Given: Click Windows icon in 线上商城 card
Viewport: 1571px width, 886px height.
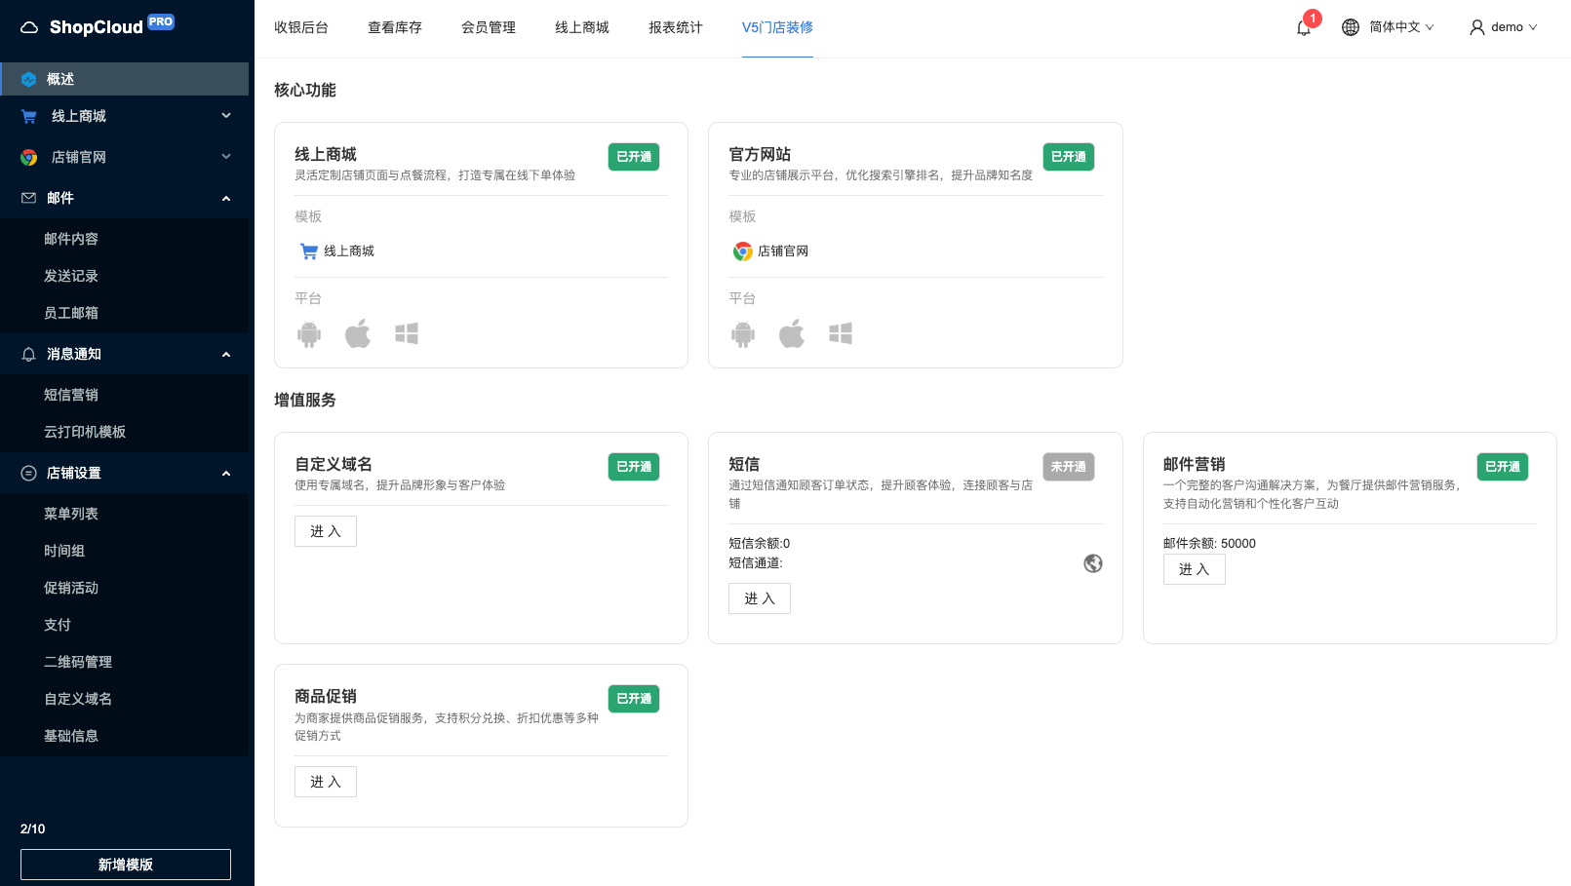Looking at the screenshot, I should (x=407, y=333).
